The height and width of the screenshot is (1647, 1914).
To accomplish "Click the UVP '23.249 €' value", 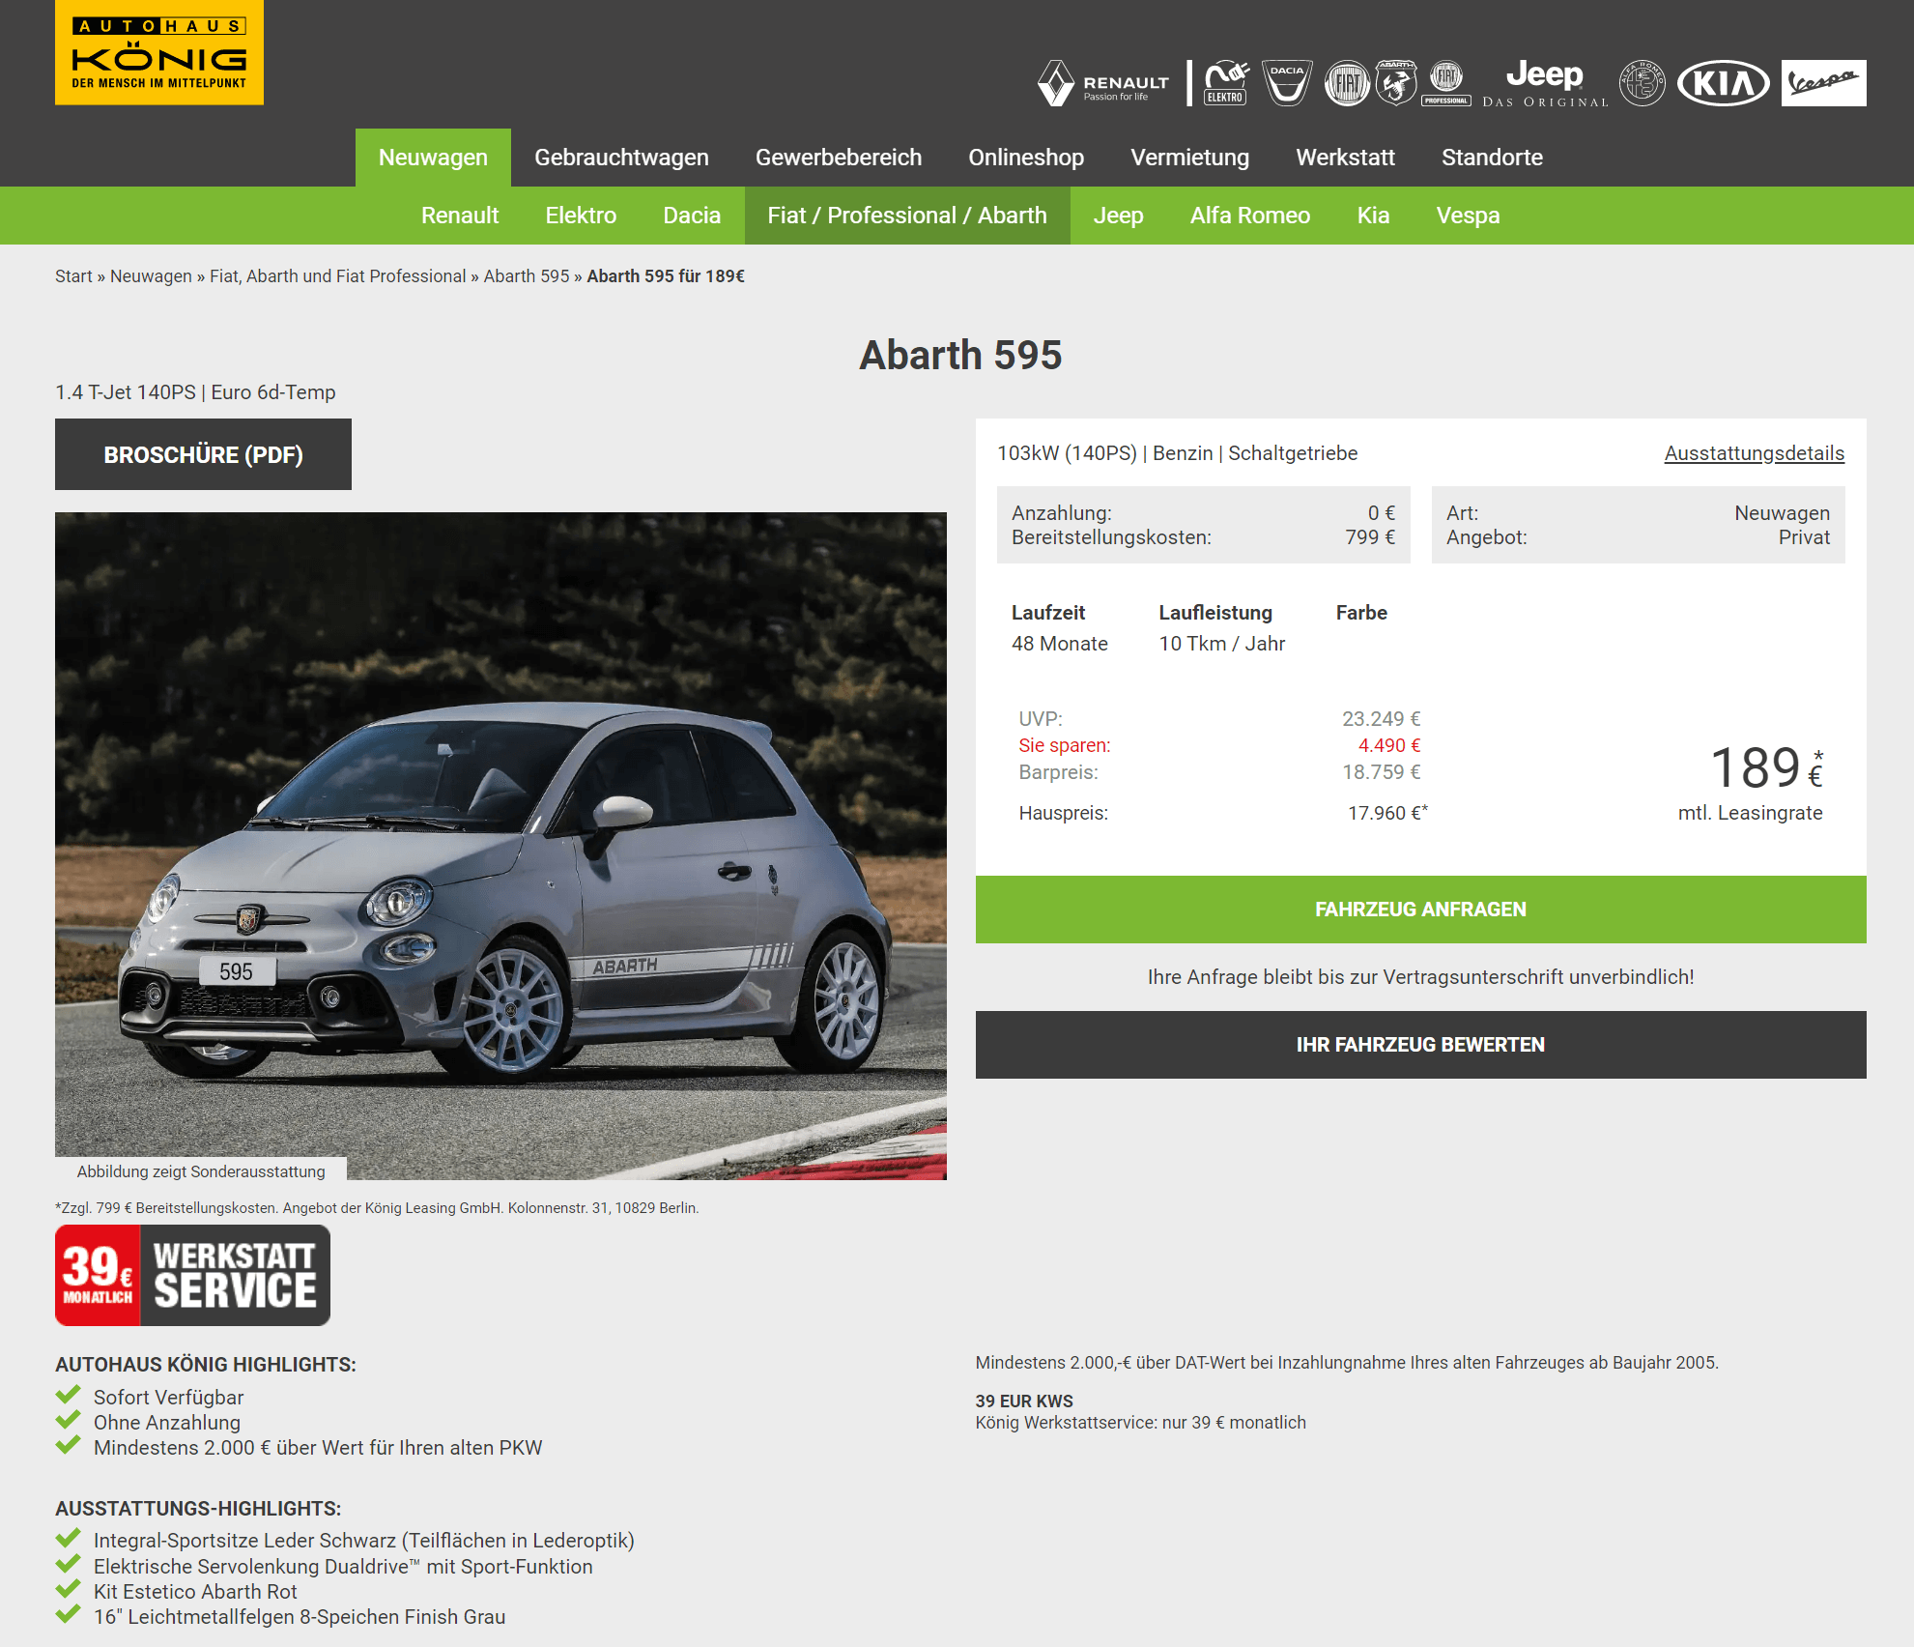I will (x=1381, y=719).
